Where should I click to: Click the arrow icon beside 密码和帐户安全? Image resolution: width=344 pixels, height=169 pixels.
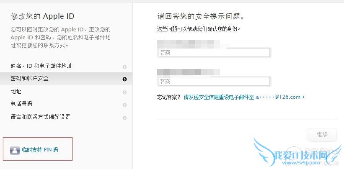tap(124, 79)
